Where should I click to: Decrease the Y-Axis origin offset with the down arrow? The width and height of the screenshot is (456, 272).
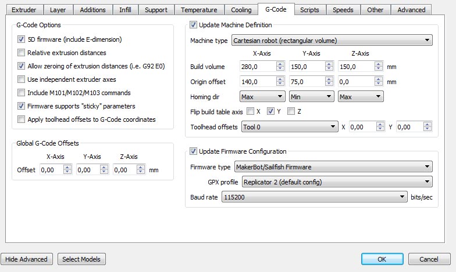click(x=329, y=84)
